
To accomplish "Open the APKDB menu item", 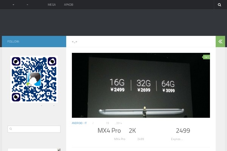I will (x=68, y=5).
